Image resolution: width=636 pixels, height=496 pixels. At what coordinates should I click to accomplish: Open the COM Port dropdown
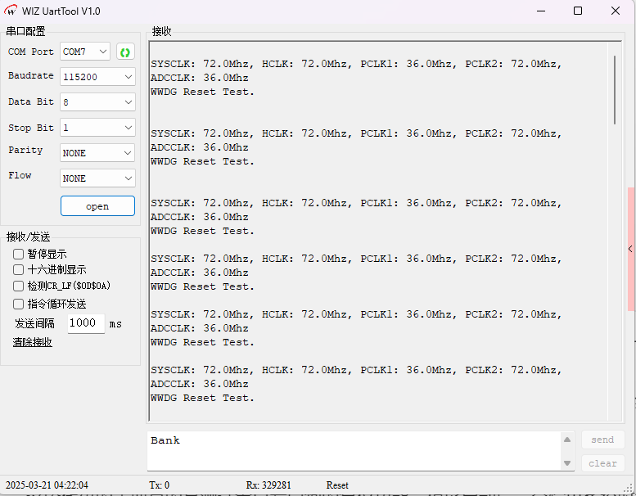pyautogui.click(x=85, y=52)
